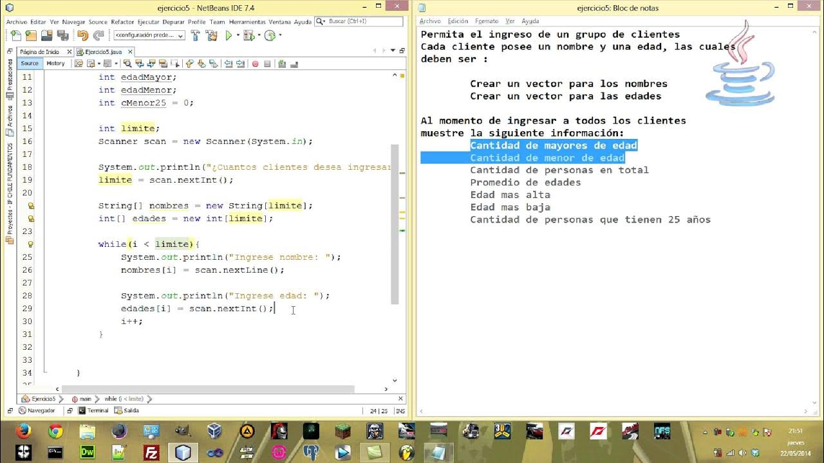Open the Edición menu in Bloc de notas
The image size is (824, 463).
458,21
